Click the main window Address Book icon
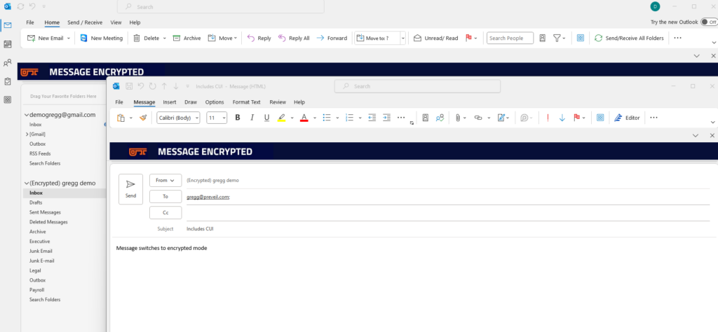718x332 pixels. coord(542,39)
